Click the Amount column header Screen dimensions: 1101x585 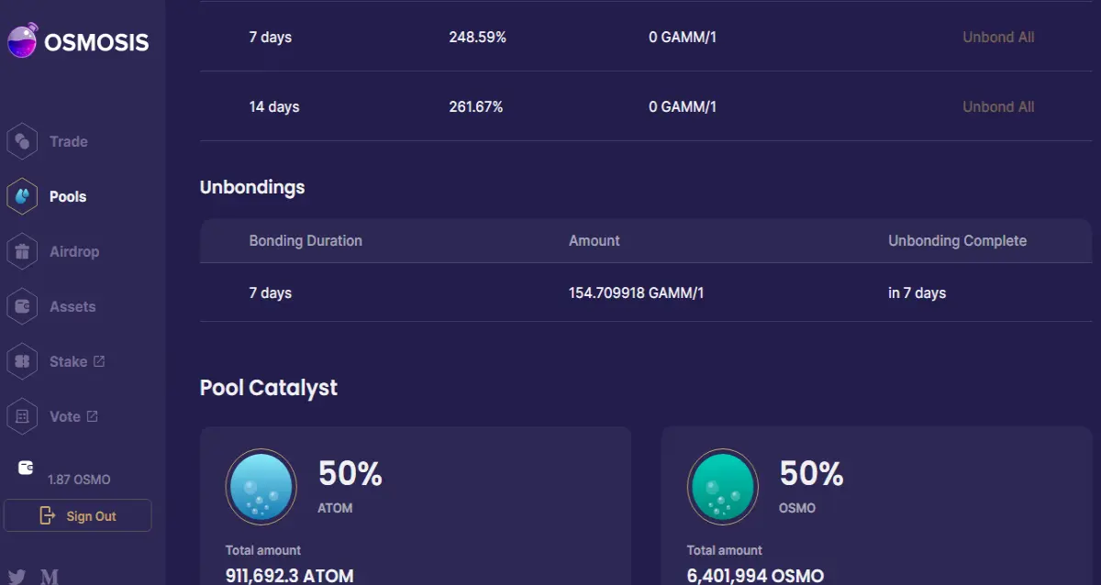[x=595, y=241]
